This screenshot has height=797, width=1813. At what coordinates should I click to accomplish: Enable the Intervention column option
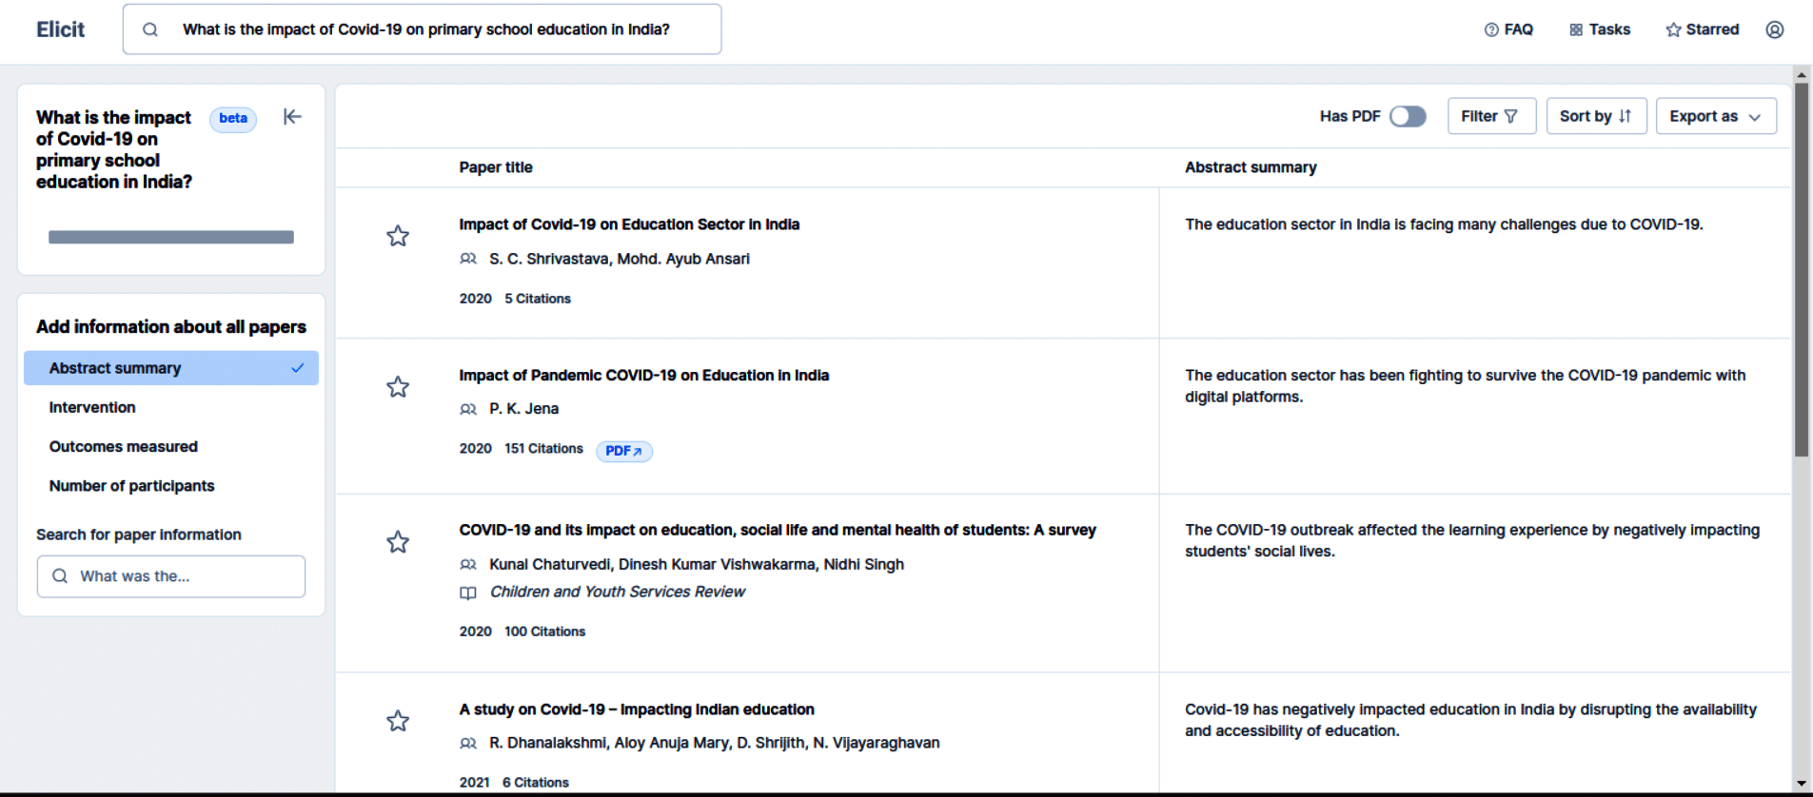92,407
